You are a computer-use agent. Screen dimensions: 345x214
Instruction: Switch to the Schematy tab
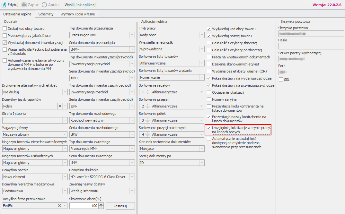pyautogui.click(x=46, y=14)
